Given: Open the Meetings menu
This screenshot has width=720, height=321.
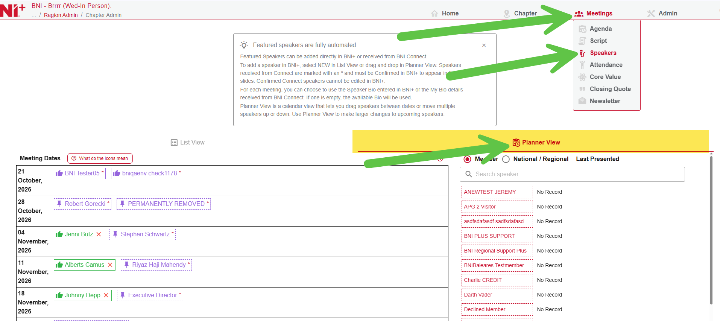Looking at the screenshot, I should [x=593, y=13].
